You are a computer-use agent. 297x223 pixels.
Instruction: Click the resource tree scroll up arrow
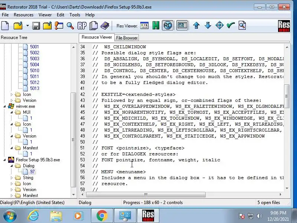pos(74,47)
